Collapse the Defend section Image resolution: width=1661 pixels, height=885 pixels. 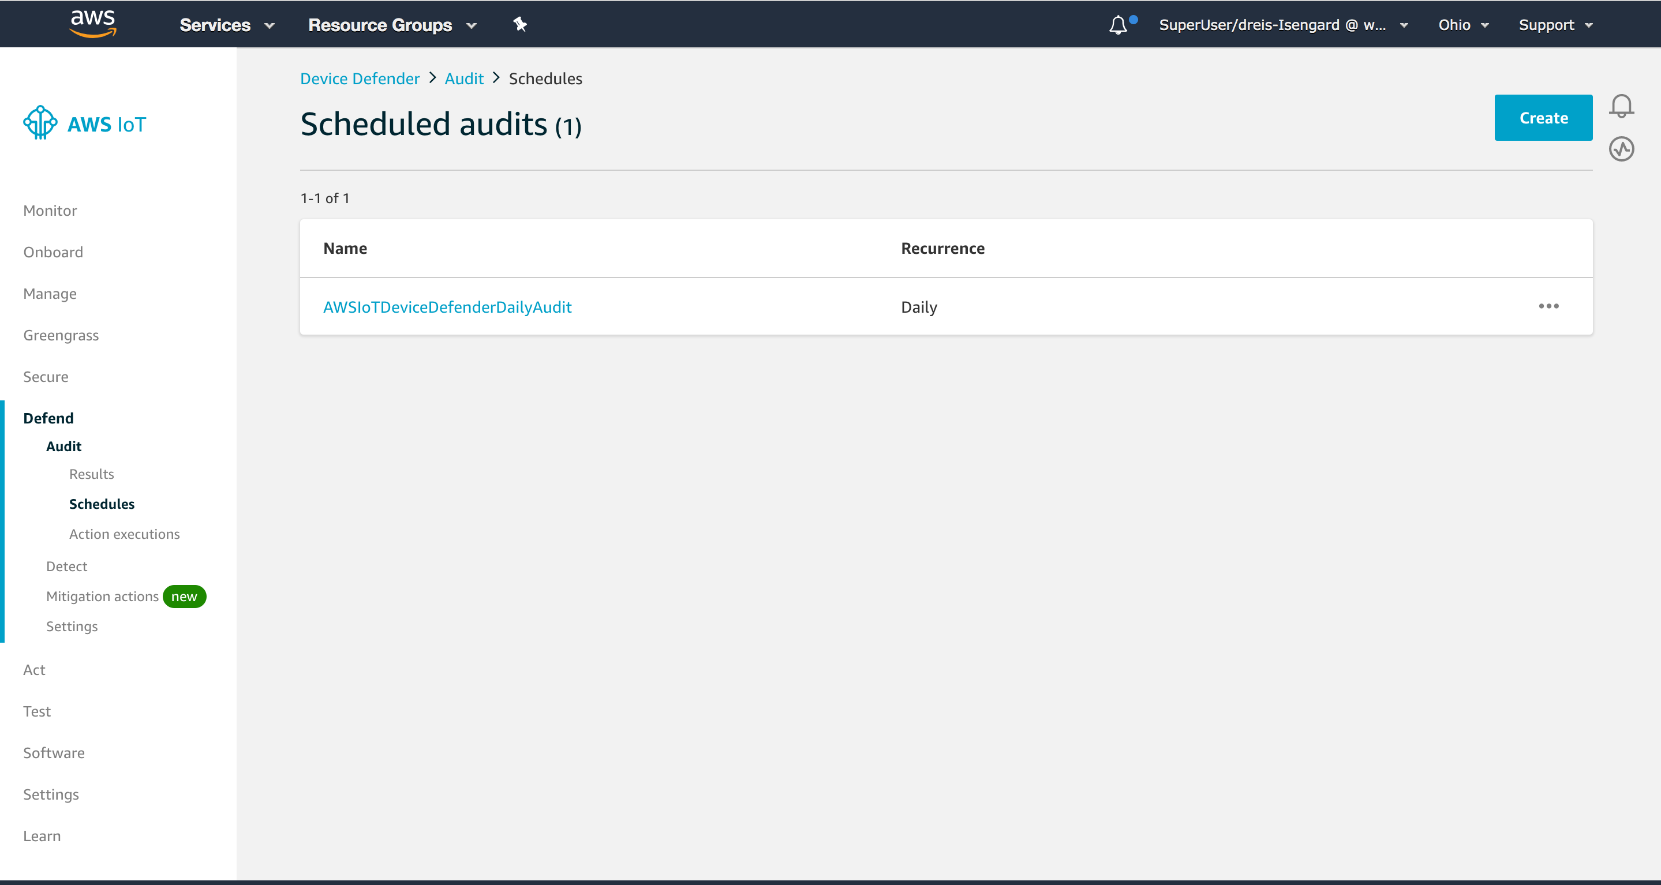click(48, 418)
